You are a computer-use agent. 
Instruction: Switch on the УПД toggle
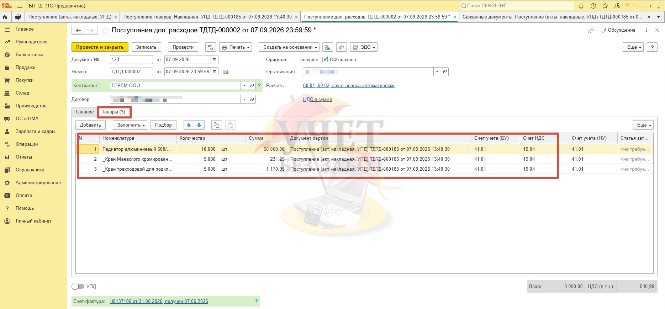78,287
